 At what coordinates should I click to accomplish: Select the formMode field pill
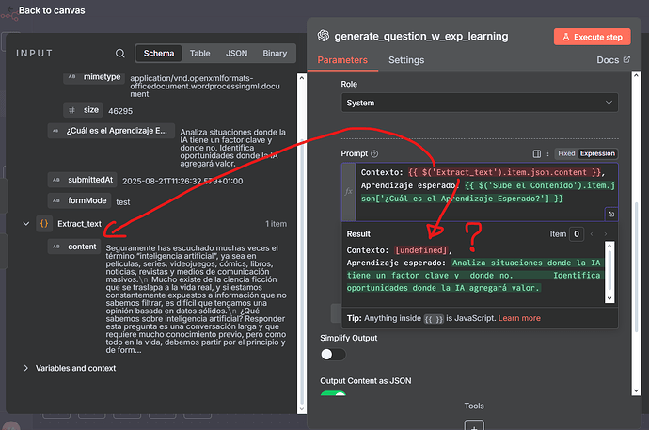point(79,200)
